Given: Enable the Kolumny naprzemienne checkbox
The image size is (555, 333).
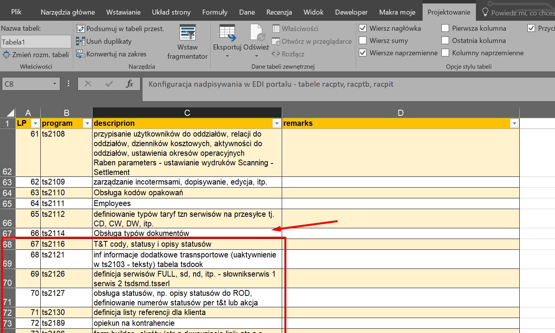Looking at the screenshot, I should (x=445, y=53).
